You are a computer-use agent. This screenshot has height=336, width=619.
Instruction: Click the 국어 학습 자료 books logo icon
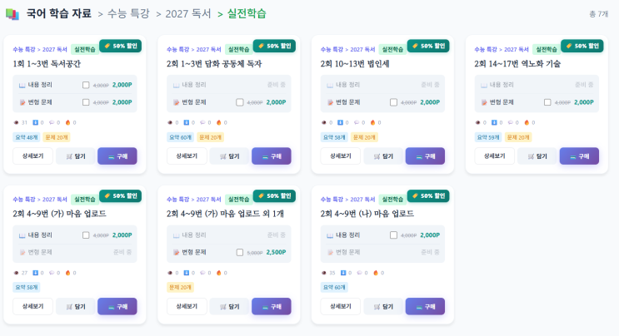pyautogui.click(x=12, y=13)
